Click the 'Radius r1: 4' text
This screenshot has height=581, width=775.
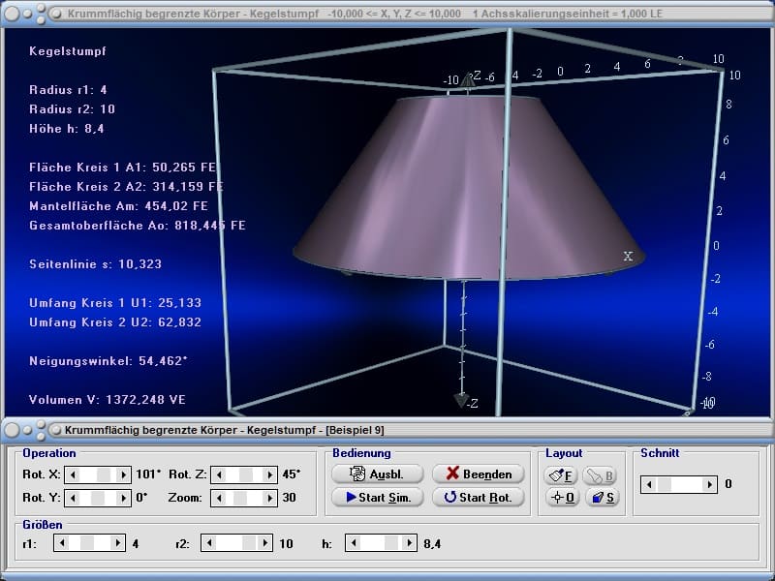pos(68,89)
